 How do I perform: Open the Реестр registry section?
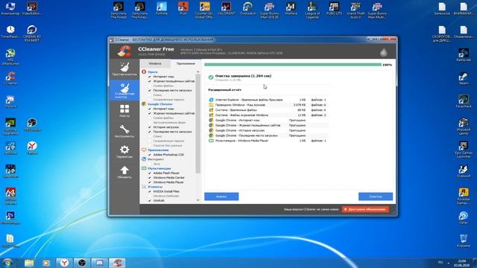coord(124,111)
